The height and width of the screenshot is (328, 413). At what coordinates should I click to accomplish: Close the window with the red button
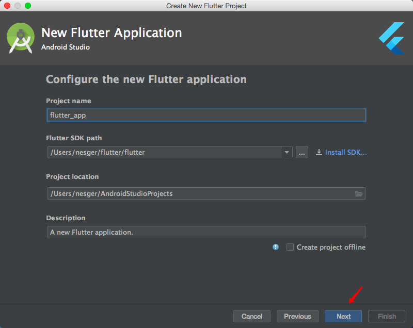7,6
